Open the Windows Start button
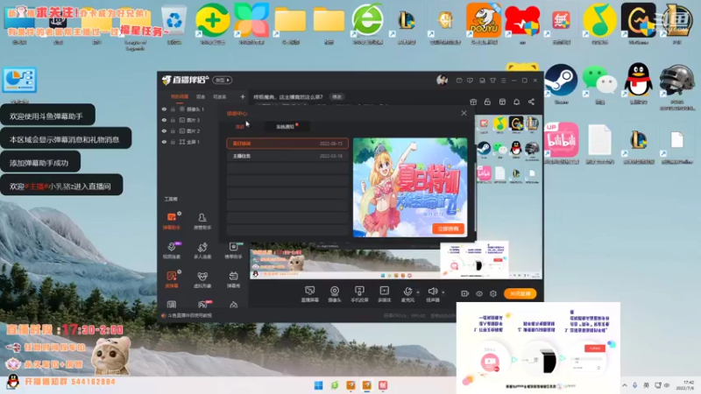Viewport: 701px width, 394px height. [x=318, y=385]
